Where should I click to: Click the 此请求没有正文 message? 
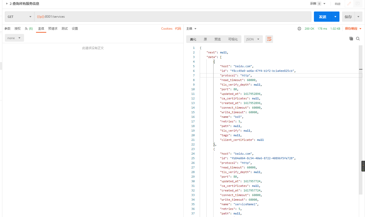click(x=93, y=48)
